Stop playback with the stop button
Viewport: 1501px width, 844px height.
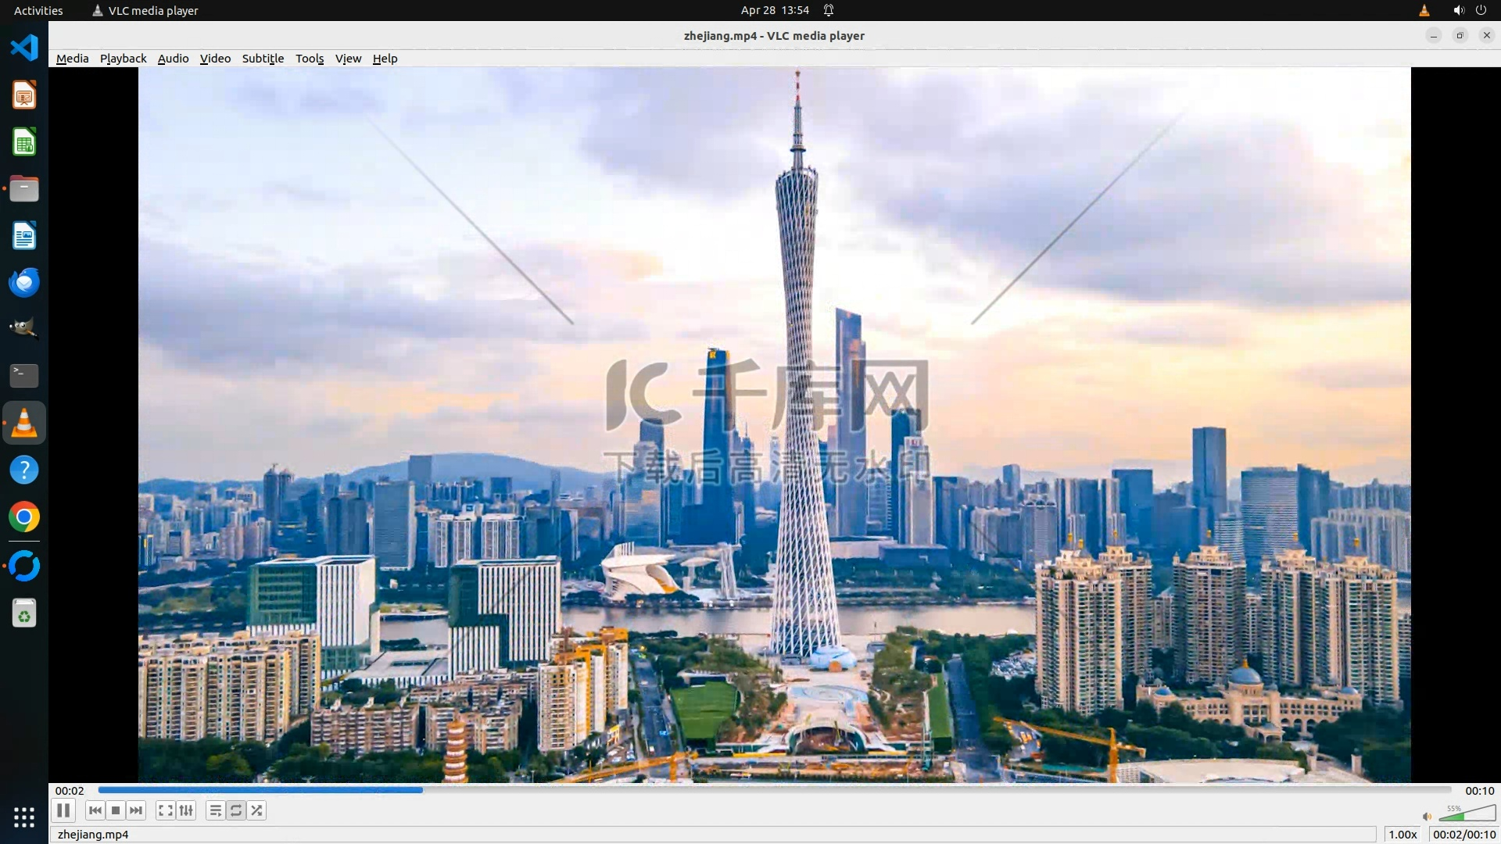coord(116,810)
